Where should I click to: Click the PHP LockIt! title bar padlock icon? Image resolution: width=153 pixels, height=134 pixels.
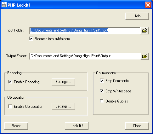coord(4,5)
